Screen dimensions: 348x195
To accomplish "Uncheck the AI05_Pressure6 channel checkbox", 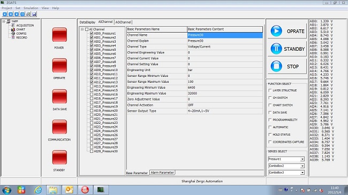I will point(92,53).
